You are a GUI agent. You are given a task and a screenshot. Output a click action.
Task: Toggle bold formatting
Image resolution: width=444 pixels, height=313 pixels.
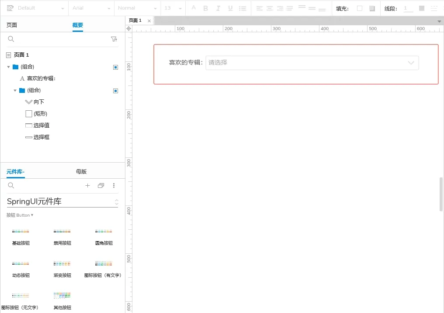pyautogui.click(x=205, y=8)
